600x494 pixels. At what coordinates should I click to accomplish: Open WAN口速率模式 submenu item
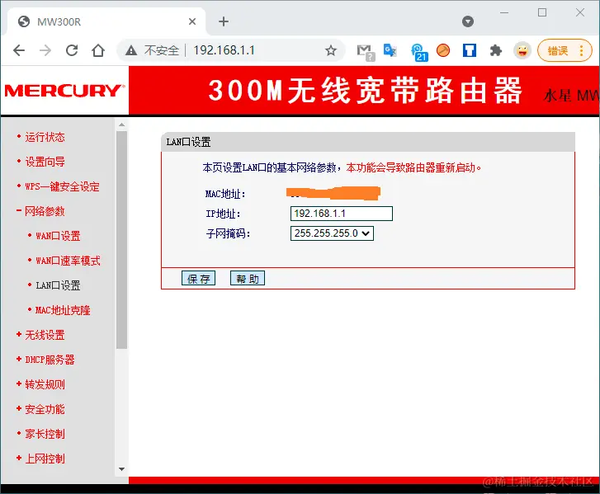(68, 261)
